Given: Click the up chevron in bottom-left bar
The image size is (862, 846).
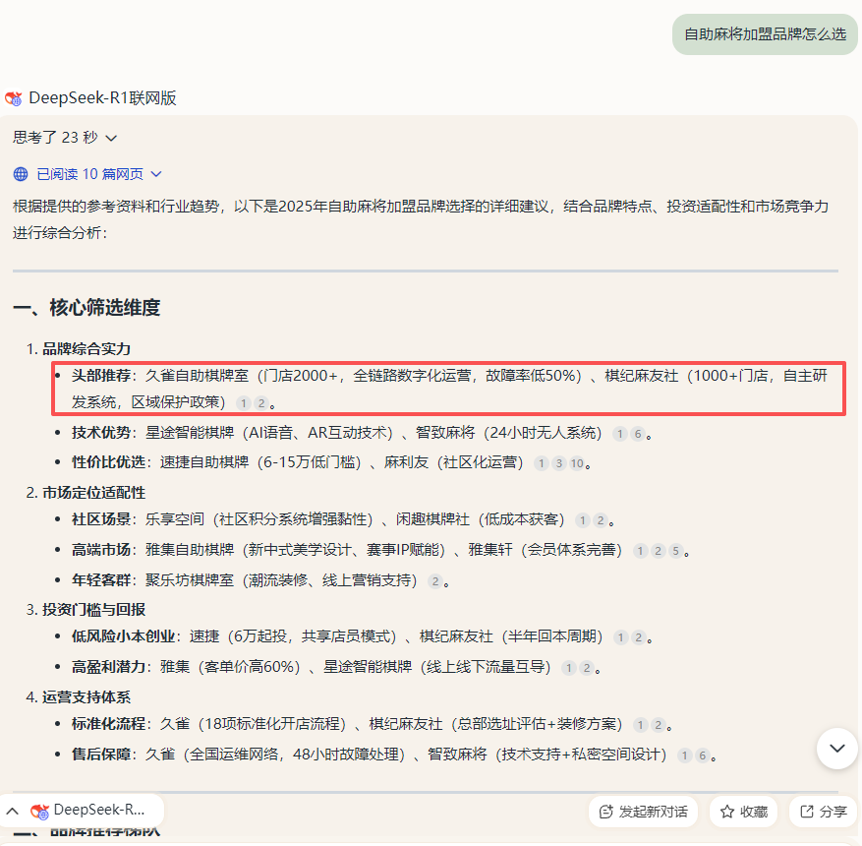Looking at the screenshot, I should point(13,811).
